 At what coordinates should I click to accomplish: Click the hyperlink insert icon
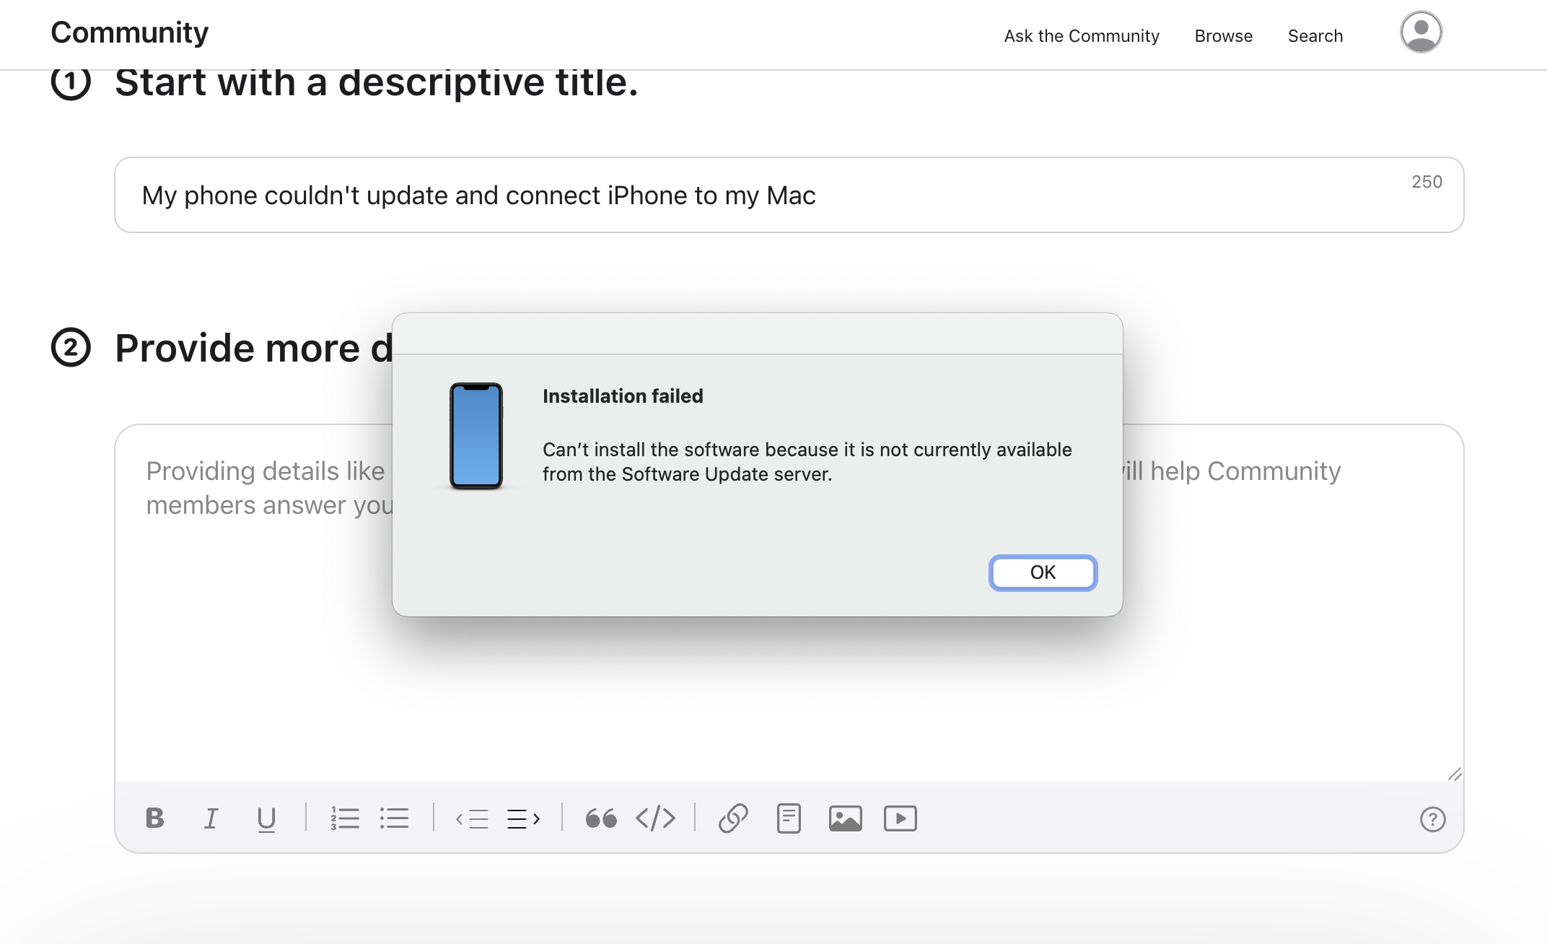click(732, 818)
